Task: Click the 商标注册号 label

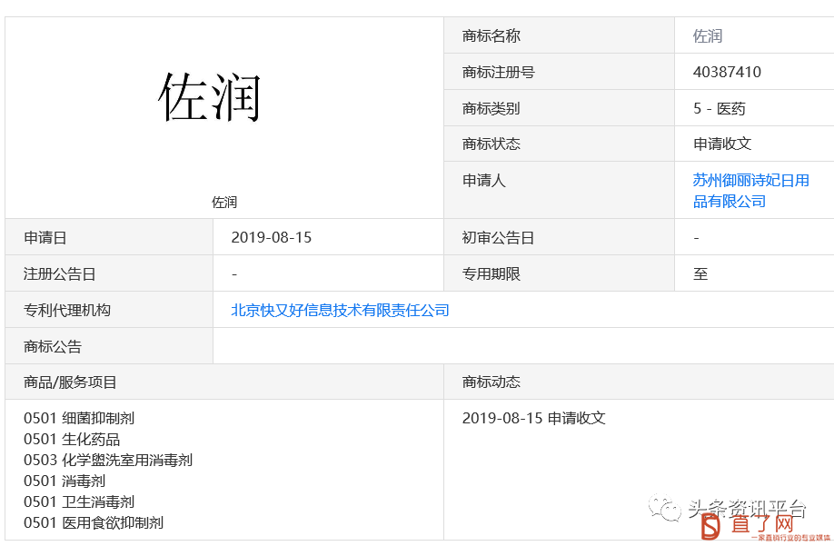Action: click(x=499, y=72)
